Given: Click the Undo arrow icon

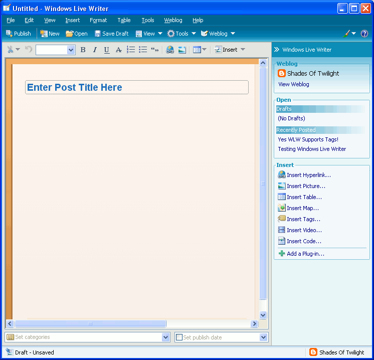Looking at the screenshot, I should [x=29, y=49].
